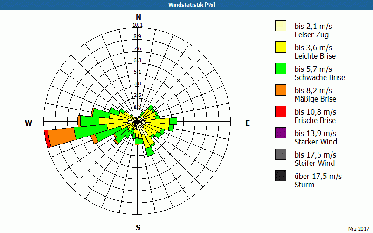Click the 10,1 scale value
The image size is (373, 233).
click(x=138, y=25)
